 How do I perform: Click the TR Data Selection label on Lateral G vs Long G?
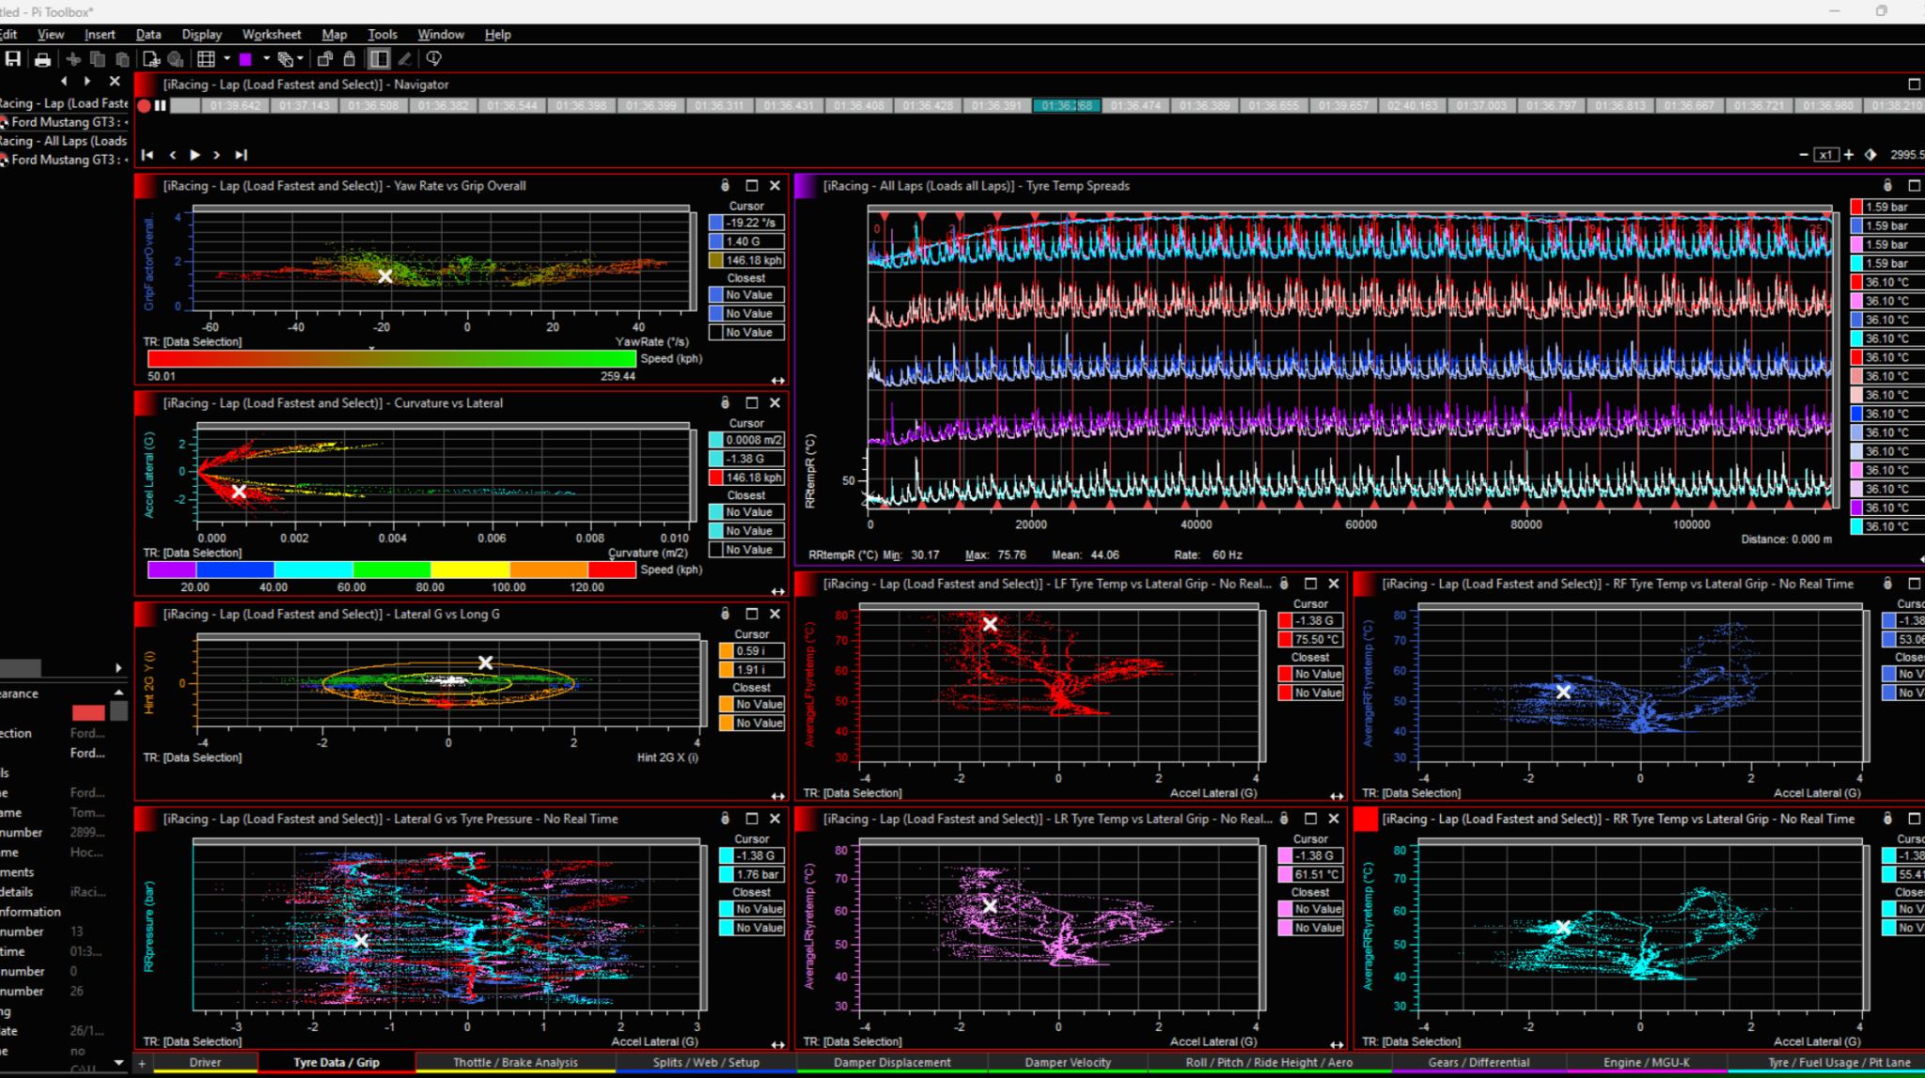[x=193, y=757]
